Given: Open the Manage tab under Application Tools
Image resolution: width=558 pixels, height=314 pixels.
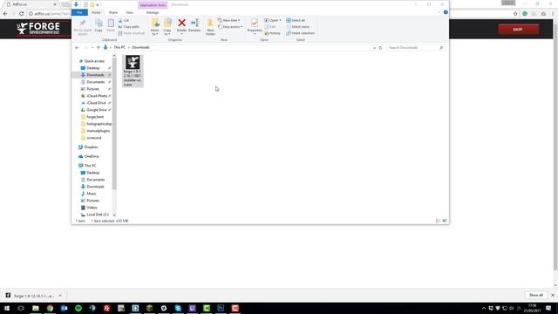Looking at the screenshot, I should [153, 12].
